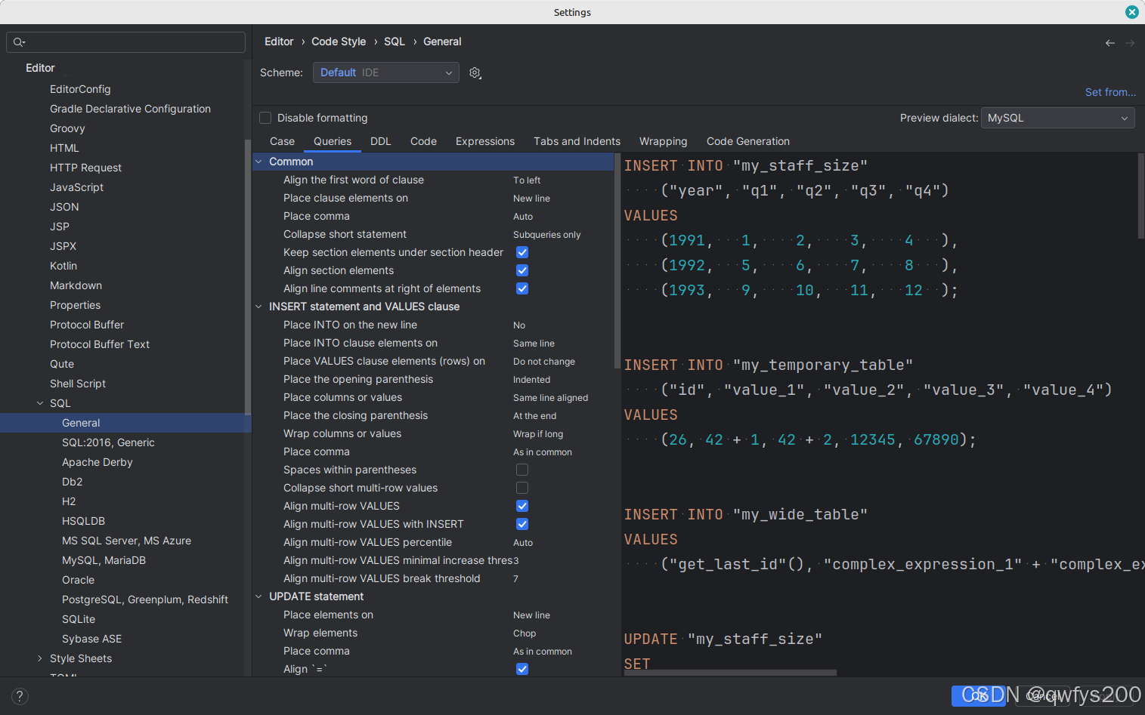Click the preview horizontal scrollbar

point(730,672)
